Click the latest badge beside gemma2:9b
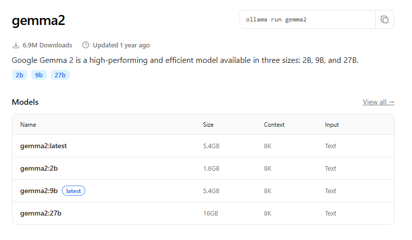Image resolution: width=412 pixels, height=240 pixels. click(x=73, y=191)
